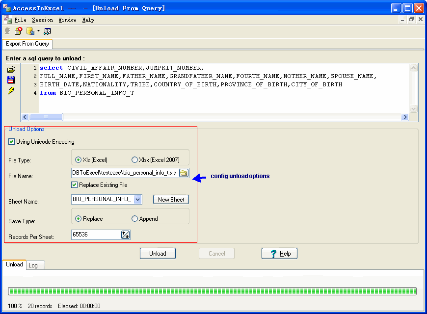This screenshot has height=314, width=427.
Task: Click the 'Elapsed: 00:00:00' status text
Action: pyautogui.click(x=79, y=306)
